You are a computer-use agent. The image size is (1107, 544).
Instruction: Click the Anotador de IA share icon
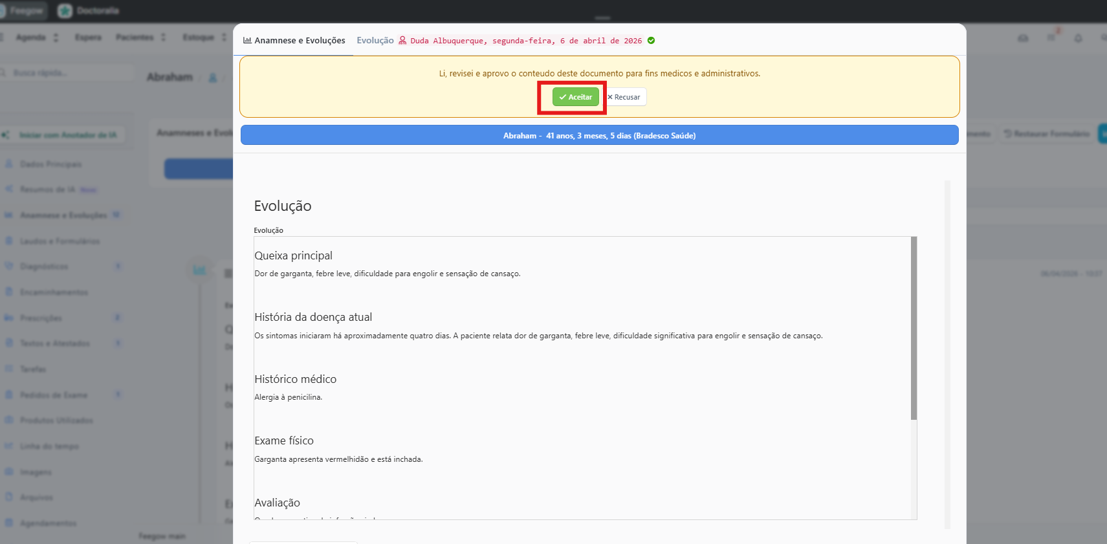6,135
